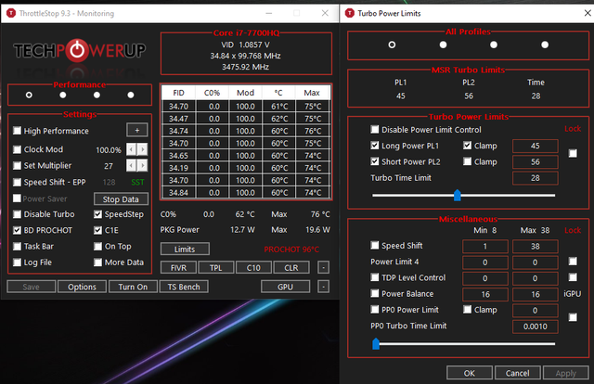The height and width of the screenshot is (384, 594).
Task: Select third Performance profile radio button
Action: (97, 95)
